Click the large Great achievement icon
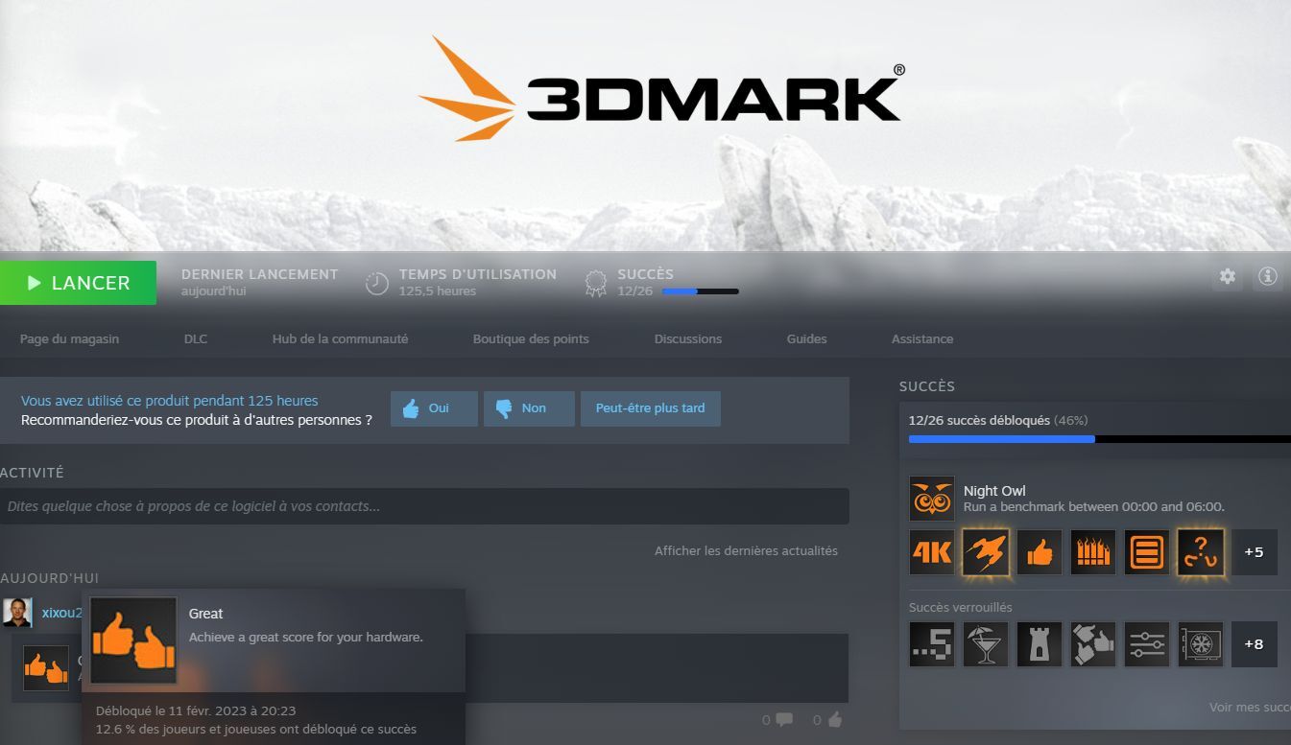 tap(133, 640)
